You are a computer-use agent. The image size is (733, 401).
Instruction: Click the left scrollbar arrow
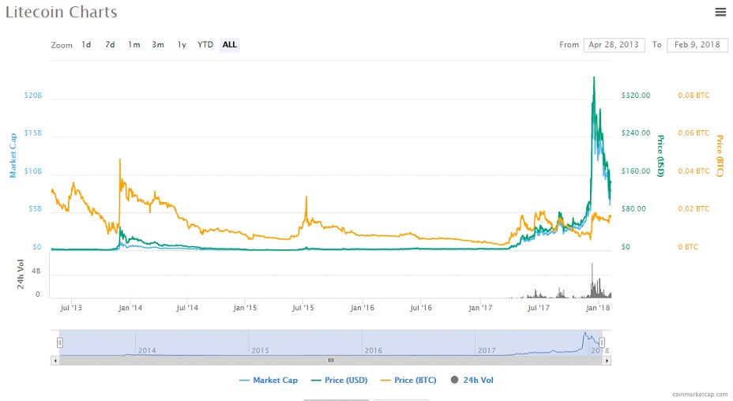(55, 360)
